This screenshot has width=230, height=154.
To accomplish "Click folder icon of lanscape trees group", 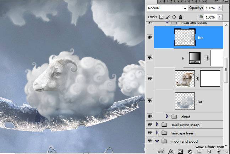I will pyautogui.click(x=164, y=133).
